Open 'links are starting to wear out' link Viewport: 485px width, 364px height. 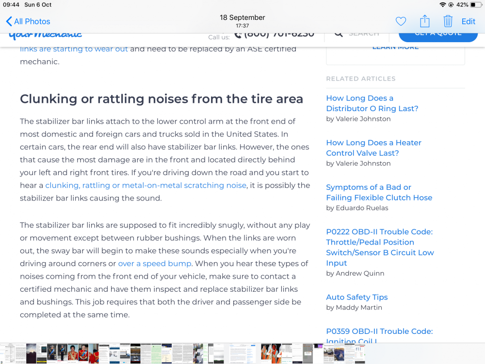74,49
